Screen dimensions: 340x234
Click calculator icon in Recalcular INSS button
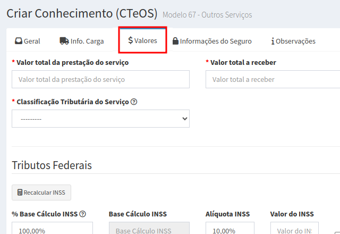tap(20, 193)
